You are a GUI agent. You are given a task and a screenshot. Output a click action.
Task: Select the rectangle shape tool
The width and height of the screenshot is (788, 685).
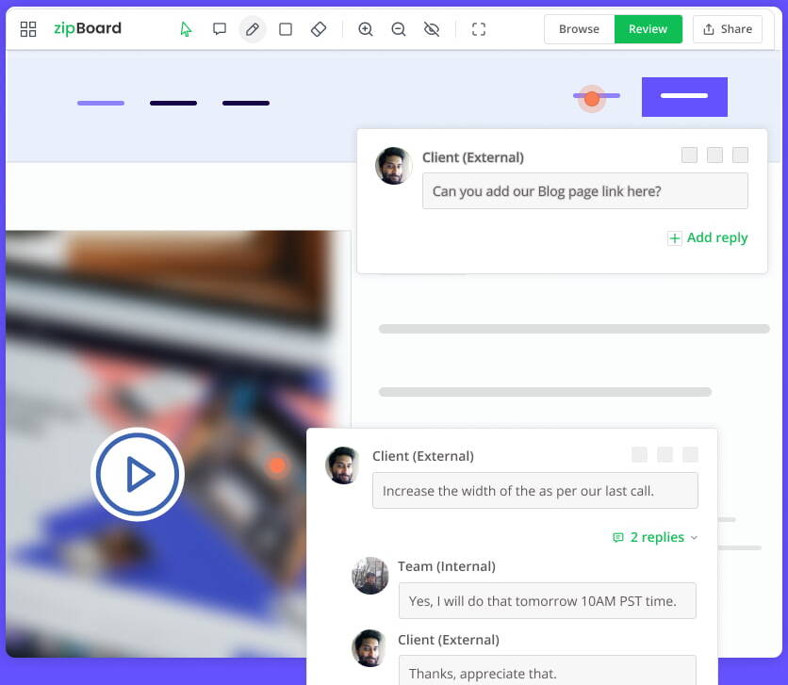[x=286, y=29]
